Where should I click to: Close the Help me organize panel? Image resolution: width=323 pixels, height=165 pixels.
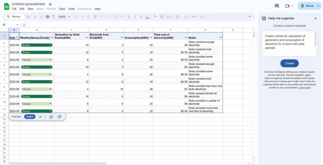tap(315, 18)
